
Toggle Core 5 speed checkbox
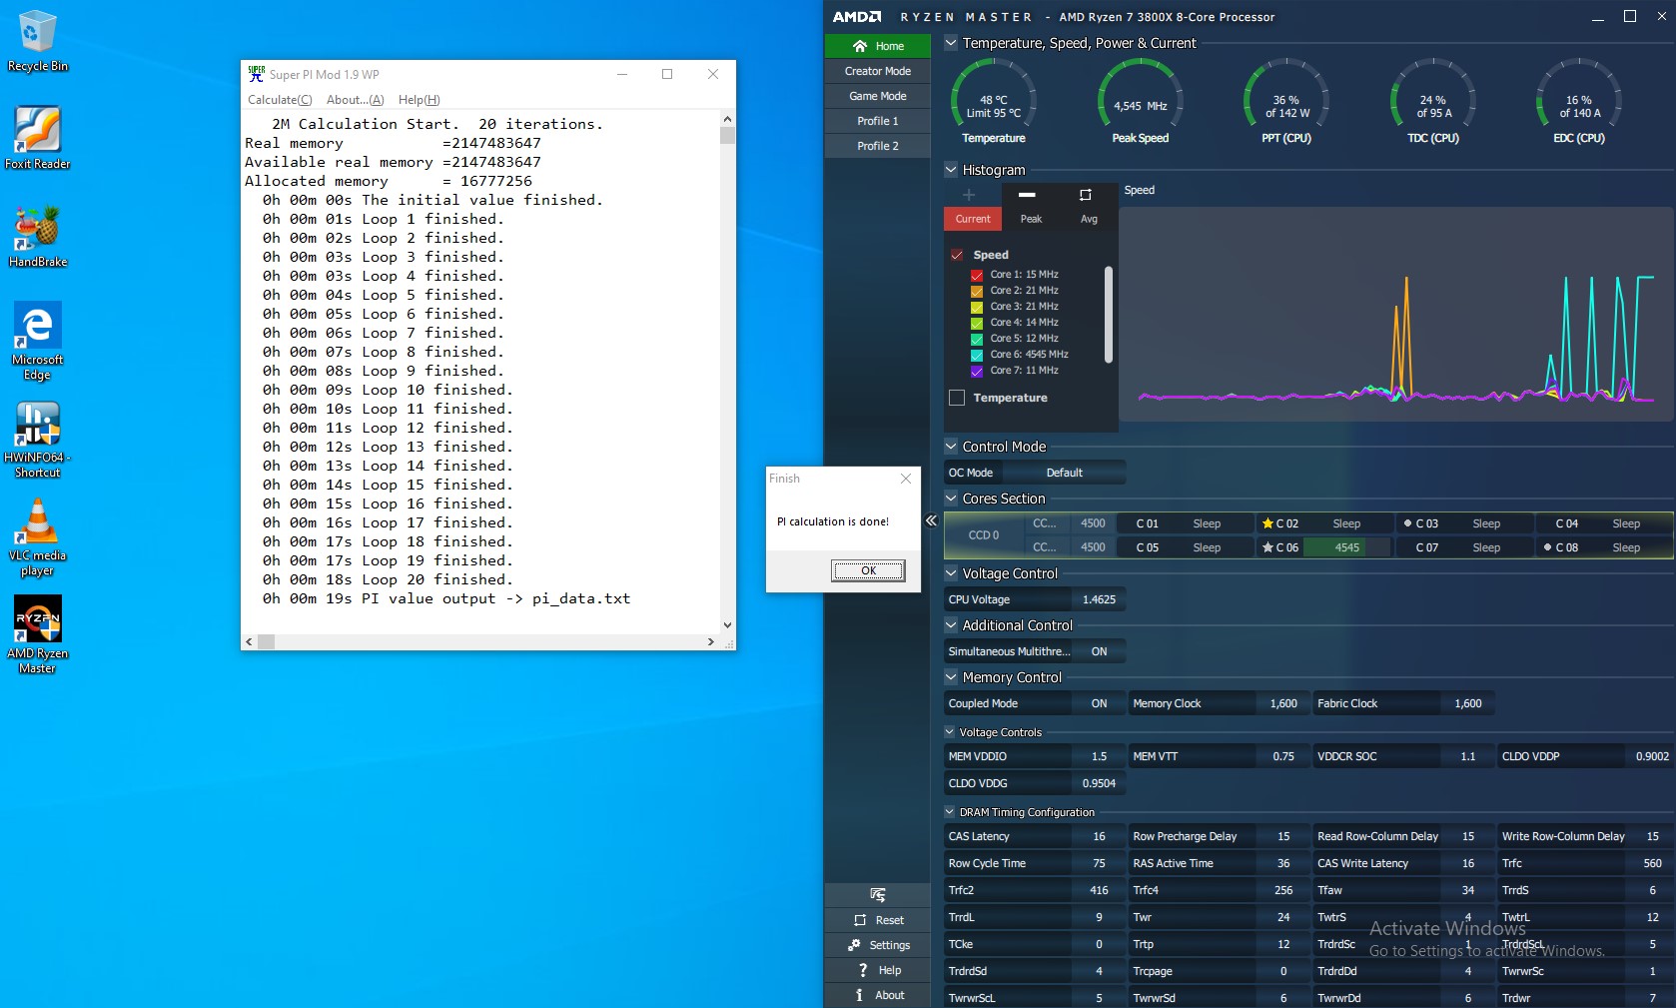tap(977, 339)
